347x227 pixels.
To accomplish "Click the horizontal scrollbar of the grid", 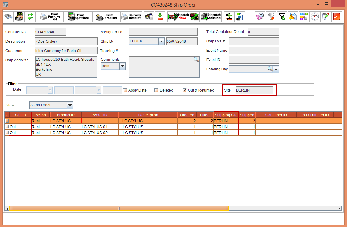I will (119, 208).
